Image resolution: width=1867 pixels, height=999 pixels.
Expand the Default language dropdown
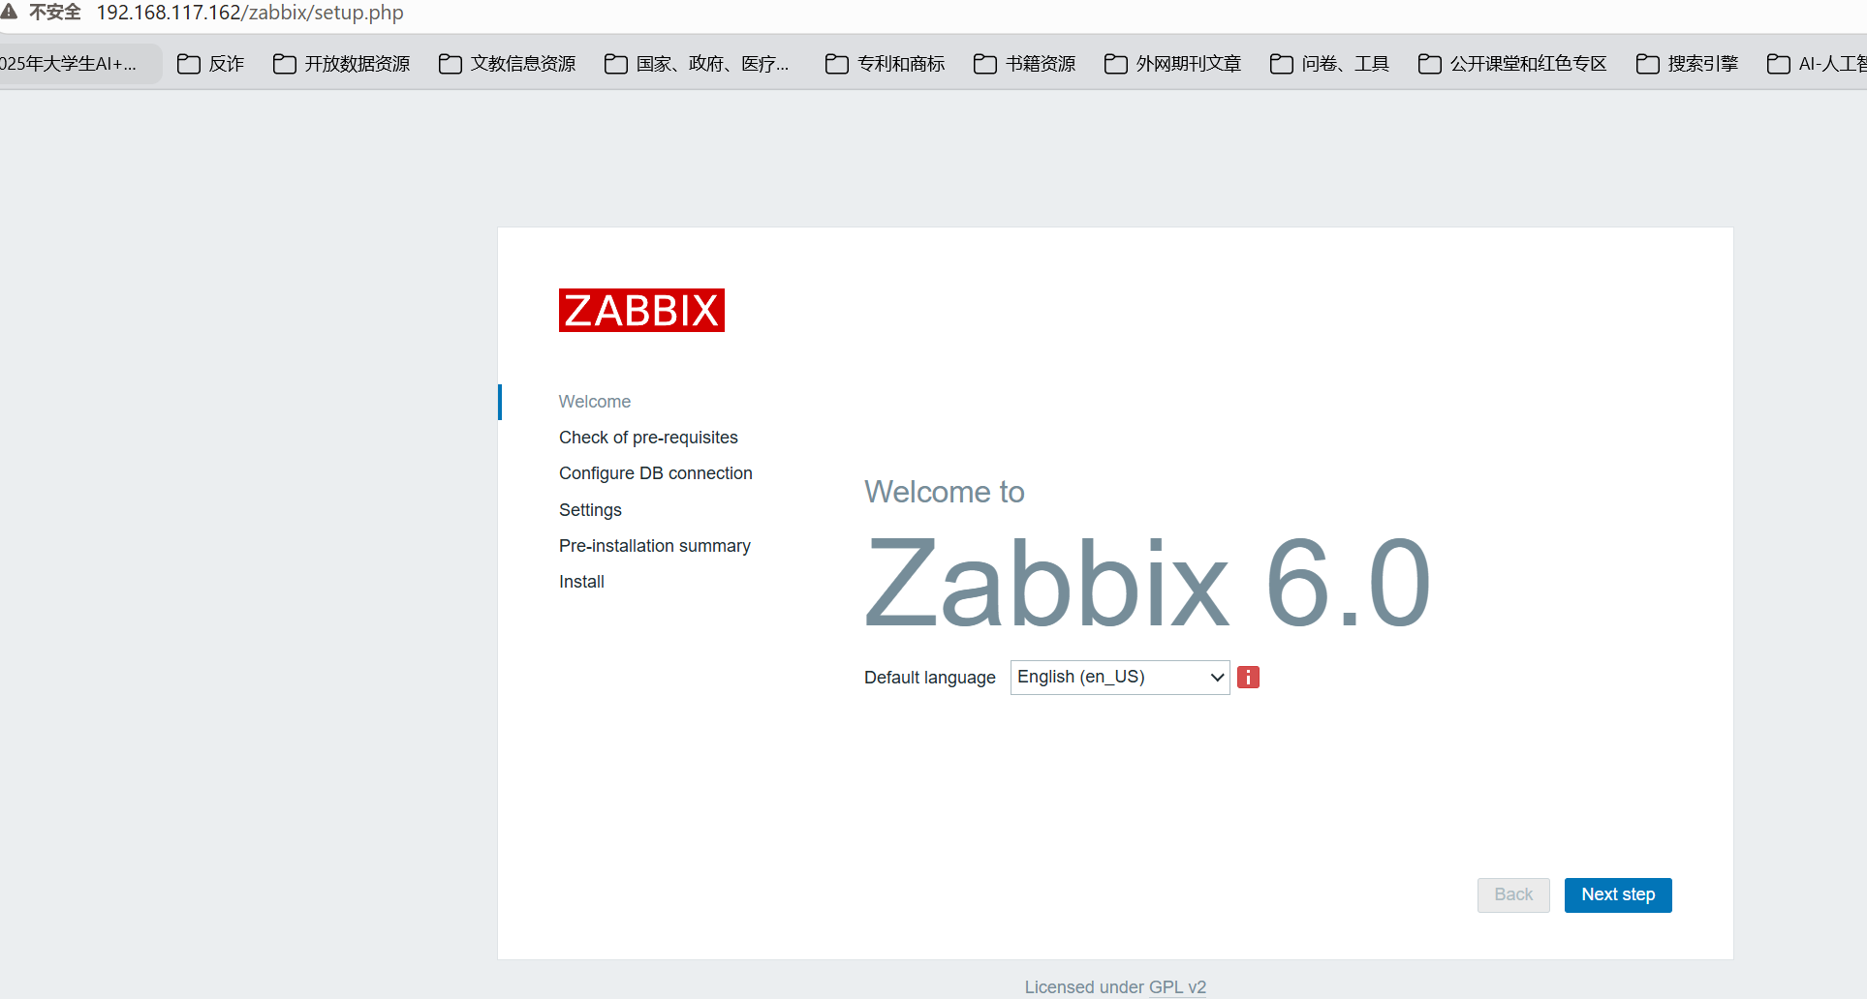(1120, 678)
